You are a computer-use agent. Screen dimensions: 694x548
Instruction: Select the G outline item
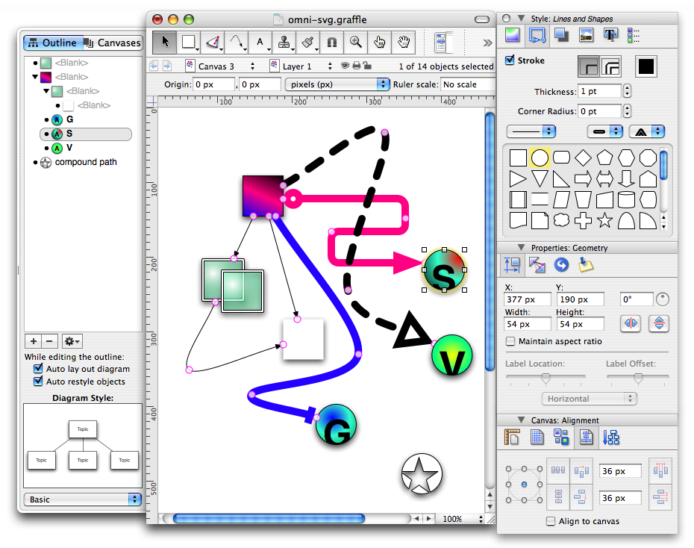[69, 119]
